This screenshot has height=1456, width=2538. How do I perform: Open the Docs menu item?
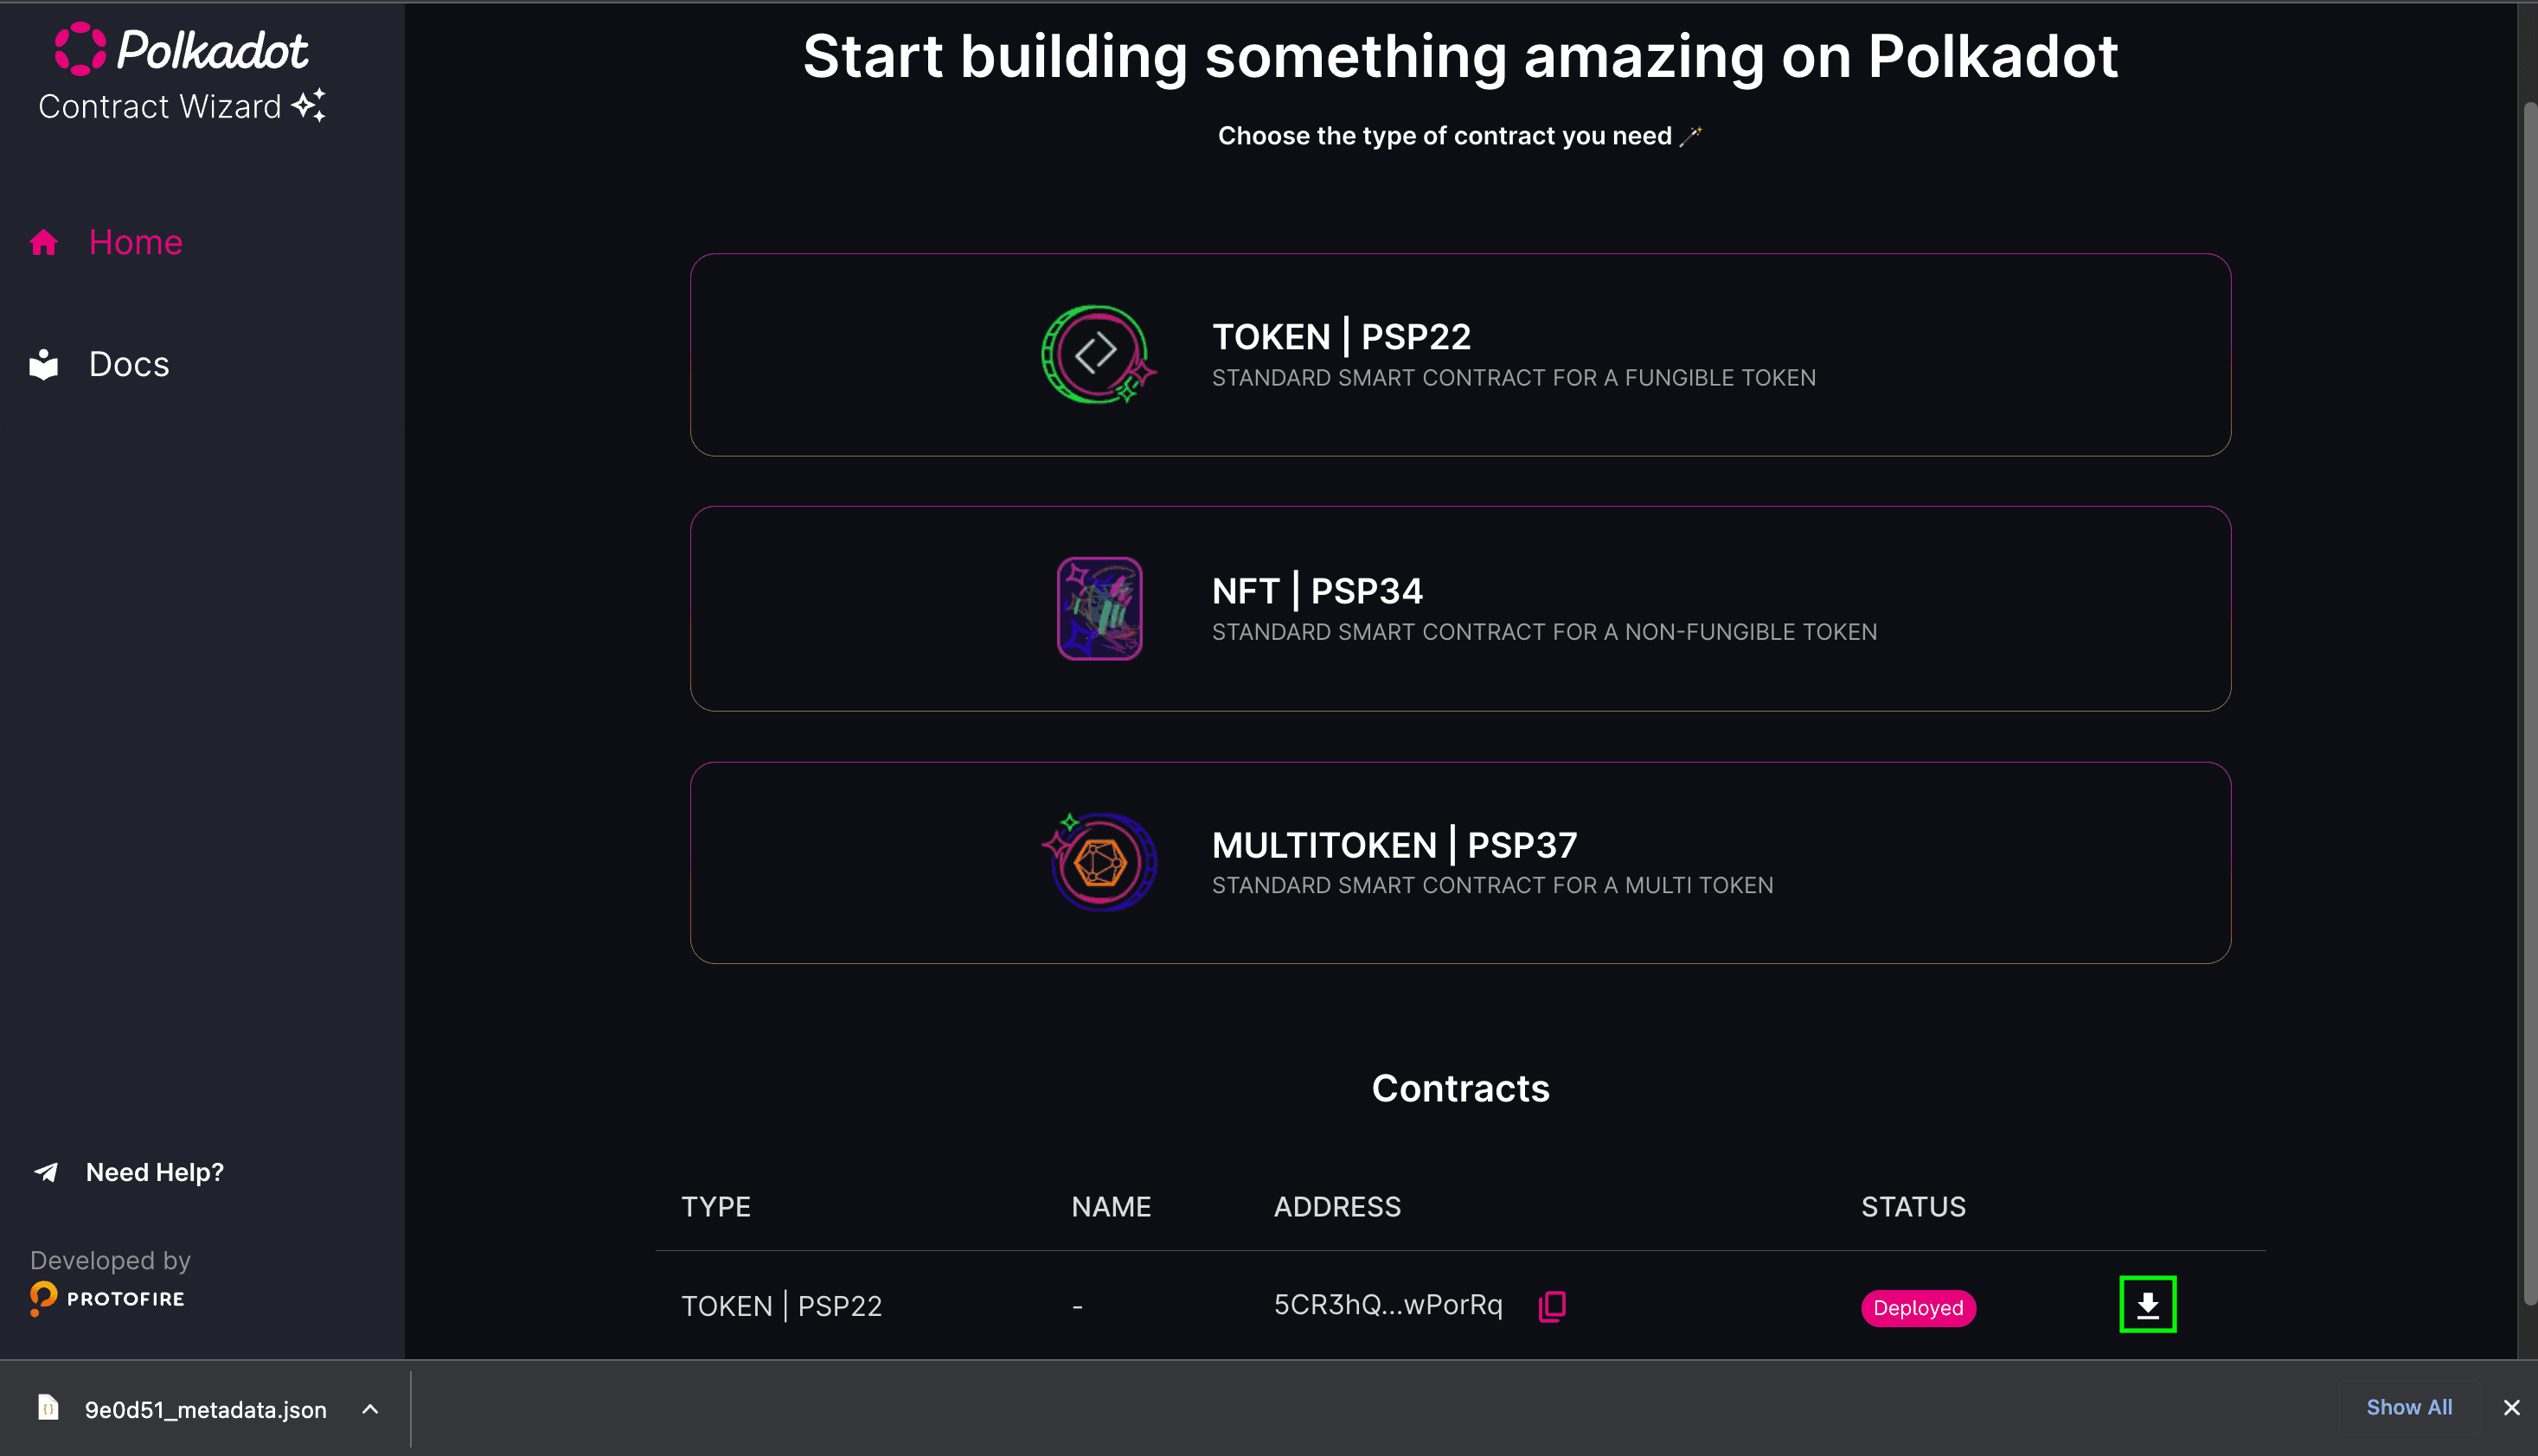click(x=129, y=365)
